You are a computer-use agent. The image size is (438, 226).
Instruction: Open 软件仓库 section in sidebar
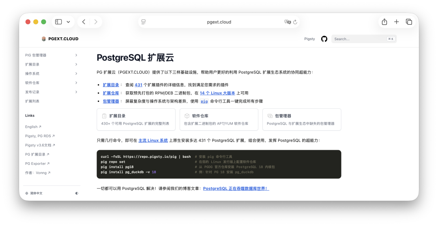32,83
